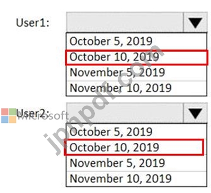The image size is (211, 193).
Task: Click the green square of Microsoft logo
Action: tap(13, 112)
